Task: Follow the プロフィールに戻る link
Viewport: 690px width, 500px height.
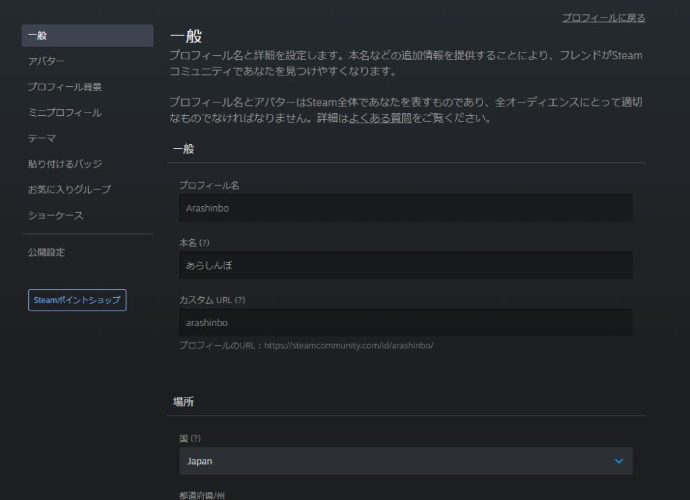Action: tap(603, 18)
